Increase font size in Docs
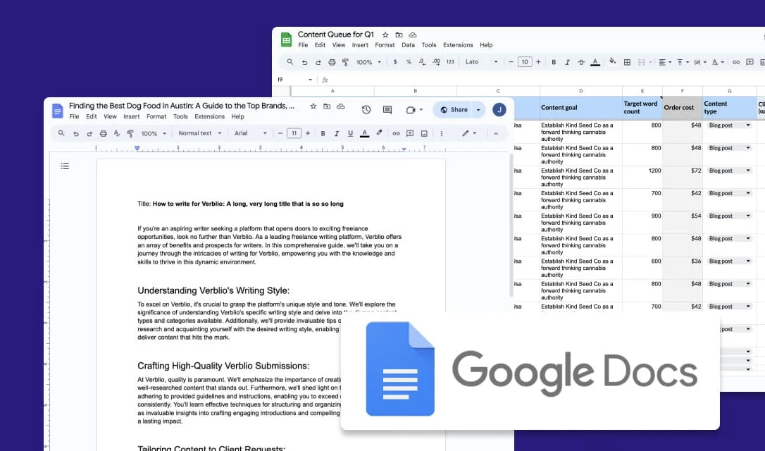The width and height of the screenshot is (765, 451). (x=307, y=133)
